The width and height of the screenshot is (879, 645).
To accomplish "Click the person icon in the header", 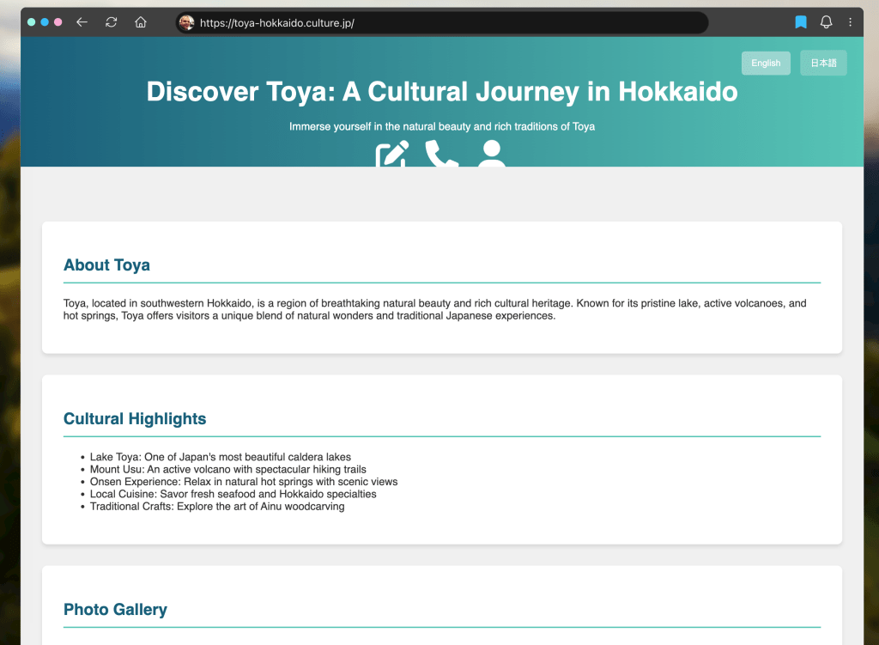I will click(491, 155).
